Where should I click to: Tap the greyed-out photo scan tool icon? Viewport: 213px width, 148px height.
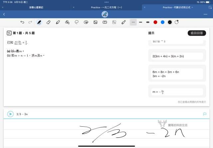[114, 22]
